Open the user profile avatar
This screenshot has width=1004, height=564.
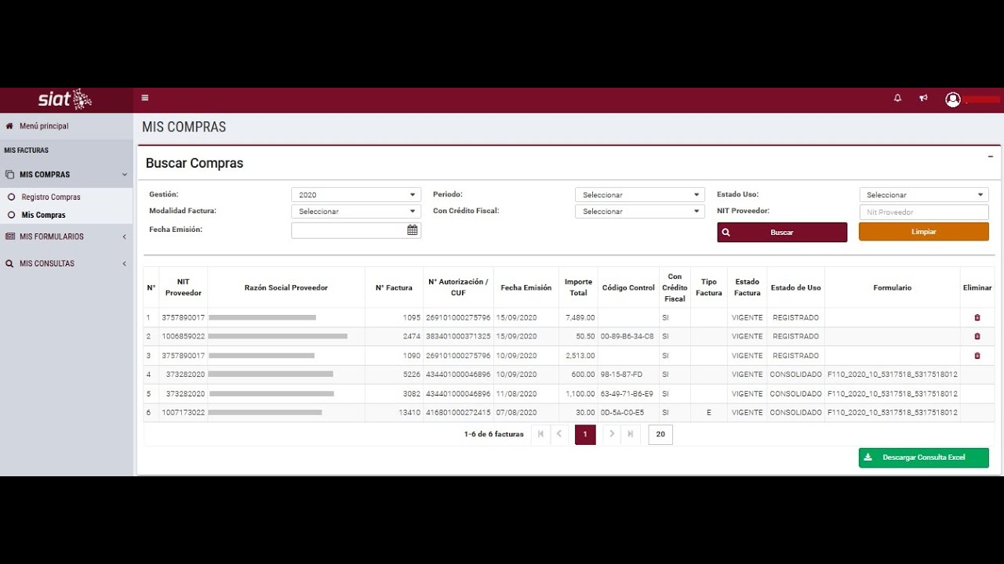[x=953, y=99]
